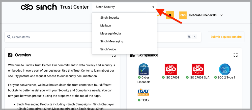The height and width of the screenshot is (110, 252).
Task: Click the Overview heading
Action: click(23, 55)
